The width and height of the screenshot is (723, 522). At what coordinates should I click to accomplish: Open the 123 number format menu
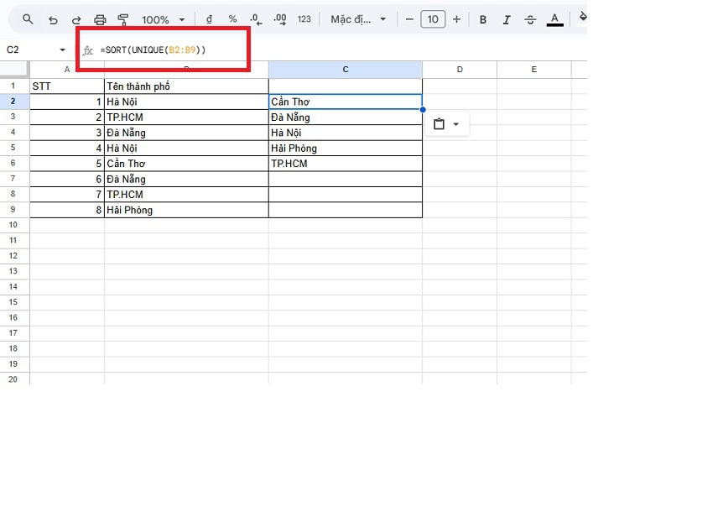[303, 18]
